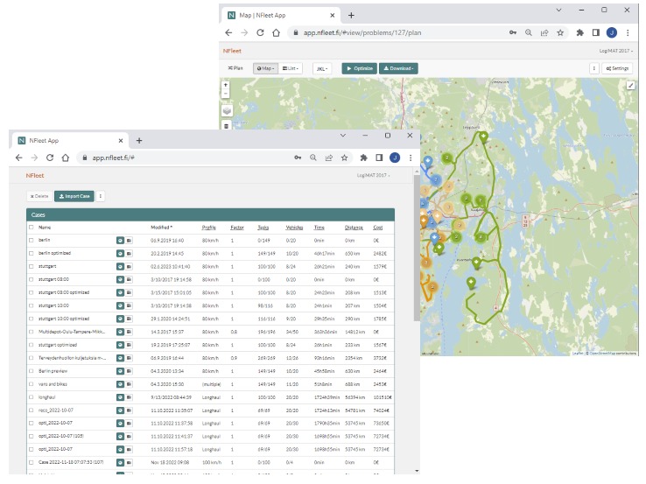Open map view for berlin case

(x=120, y=240)
